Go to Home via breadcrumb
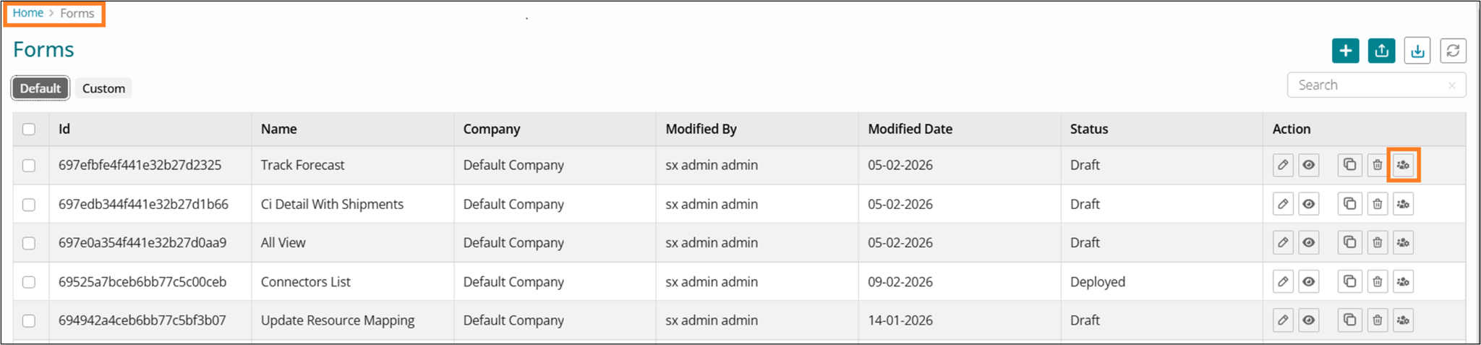This screenshot has height=345, width=1481. [27, 13]
